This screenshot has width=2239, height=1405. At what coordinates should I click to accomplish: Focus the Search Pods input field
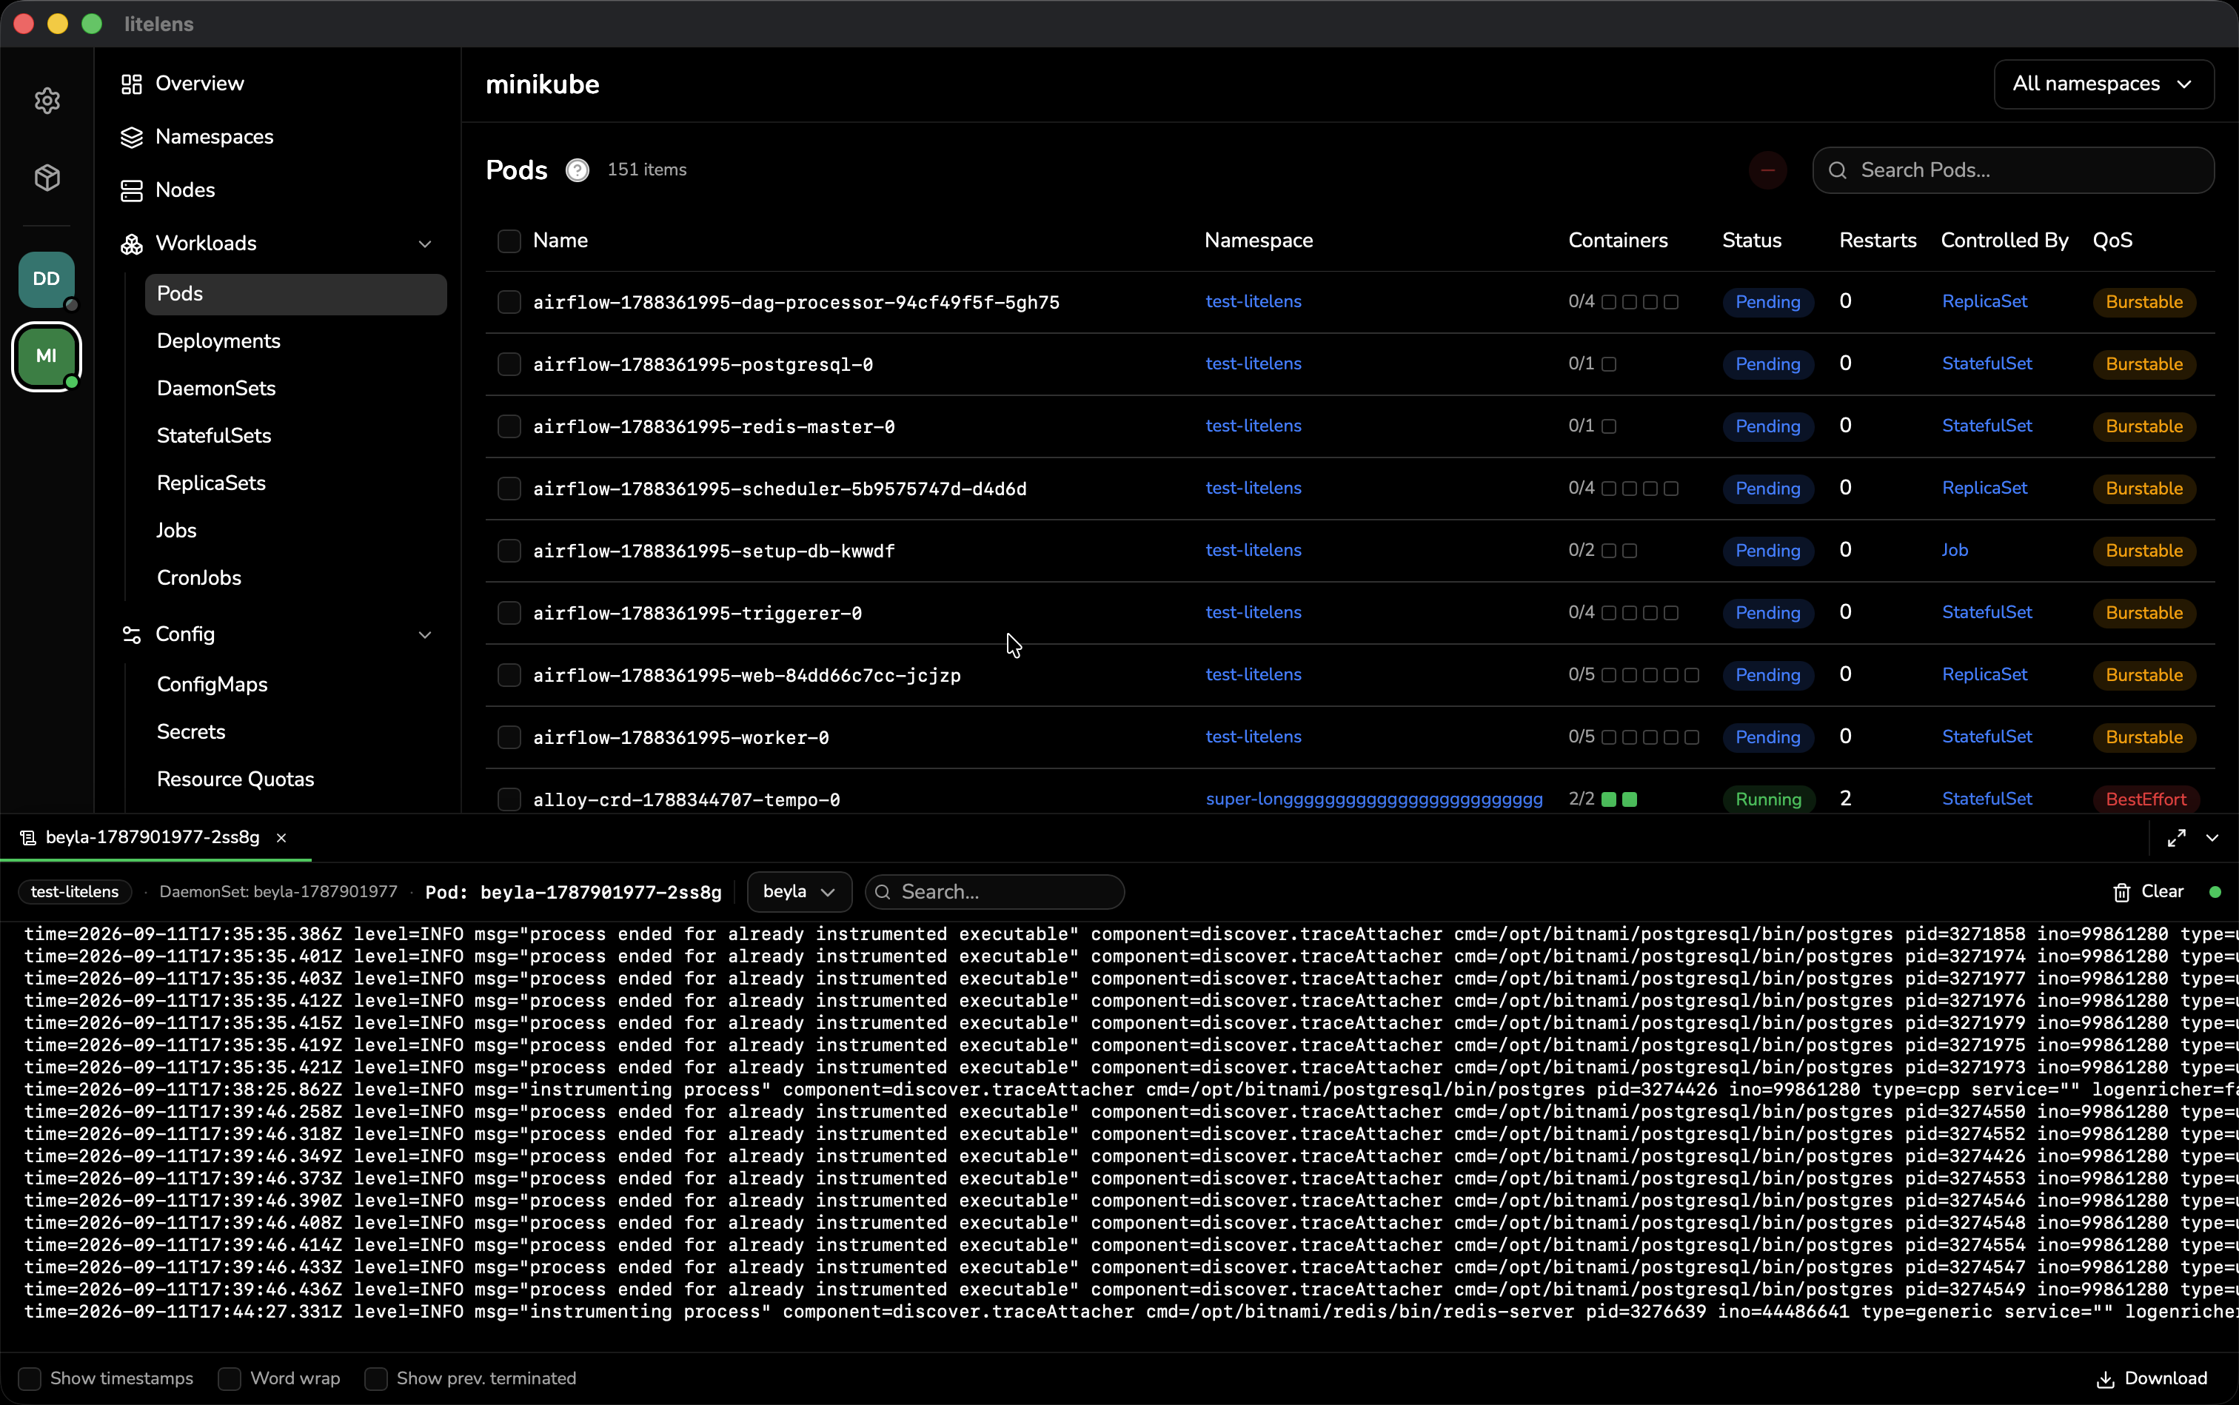tap(2013, 170)
